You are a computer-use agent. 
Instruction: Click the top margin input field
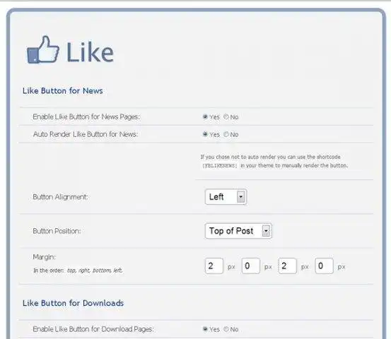point(214,266)
